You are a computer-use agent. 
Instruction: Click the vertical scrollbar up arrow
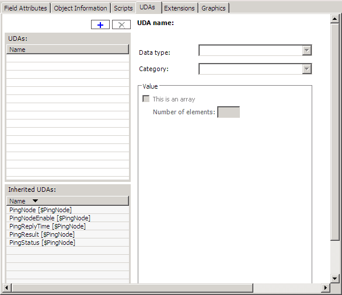[x=334, y=19]
